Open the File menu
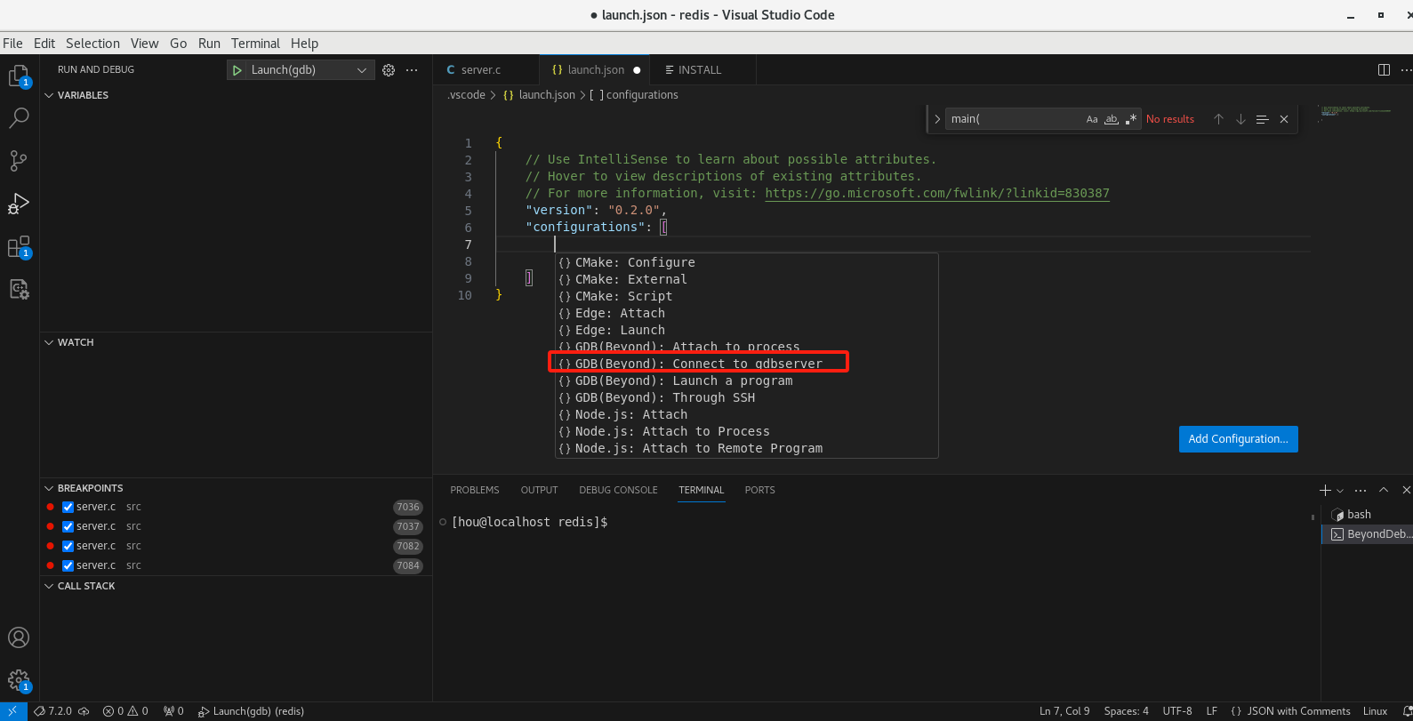Screen dimensions: 1413x721 (12, 43)
